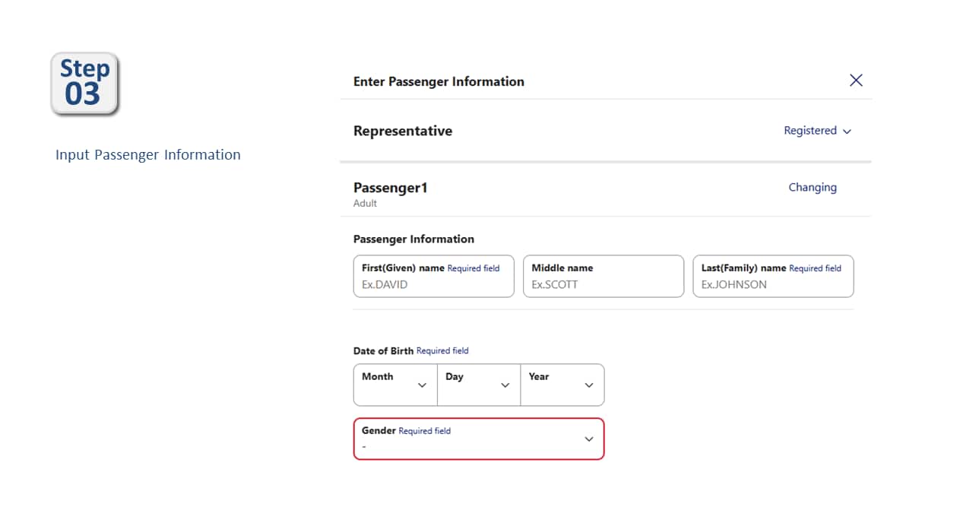The height and width of the screenshot is (532, 960).
Task: Click the Year field chevron icon
Action: pyautogui.click(x=588, y=385)
